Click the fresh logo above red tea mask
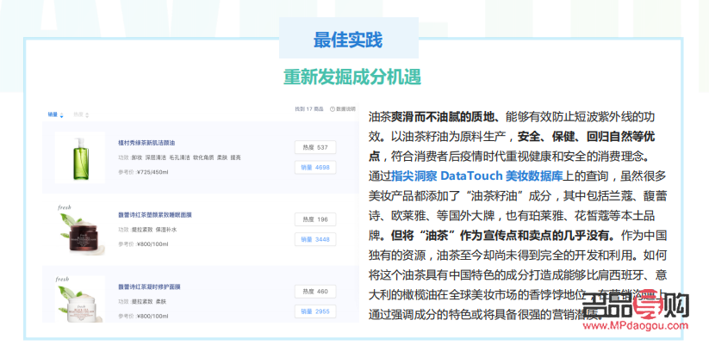The image size is (709, 351). (x=63, y=207)
